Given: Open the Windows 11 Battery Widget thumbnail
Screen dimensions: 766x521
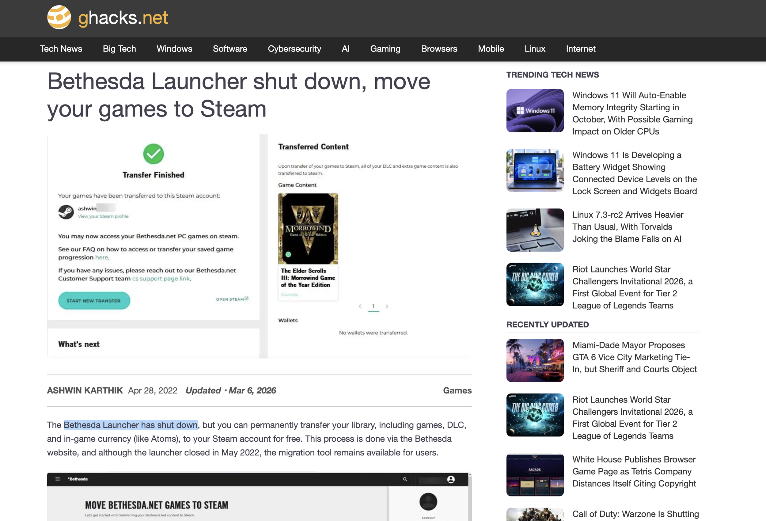Looking at the screenshot, I should coord(535,170).
